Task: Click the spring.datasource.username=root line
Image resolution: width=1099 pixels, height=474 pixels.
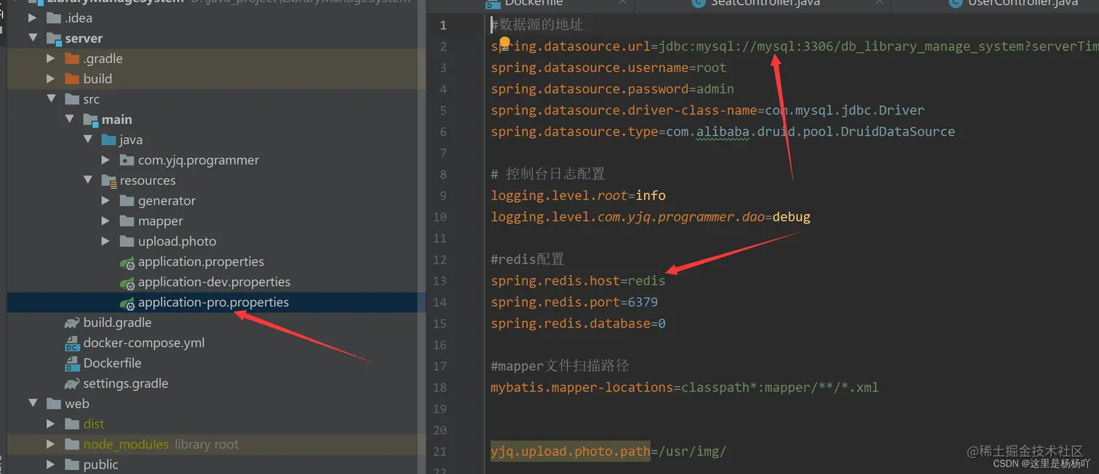Action: [x=608, y=68]
